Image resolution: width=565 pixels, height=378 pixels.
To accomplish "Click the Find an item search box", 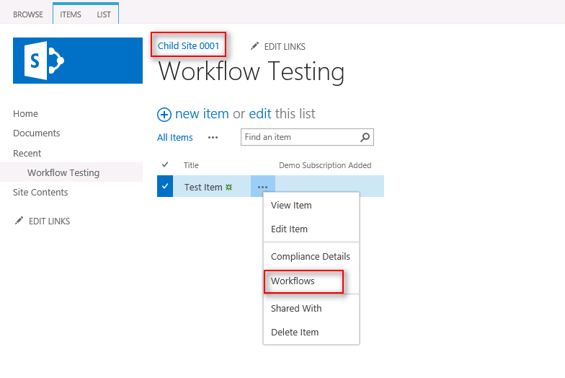I will coord(299,137).
